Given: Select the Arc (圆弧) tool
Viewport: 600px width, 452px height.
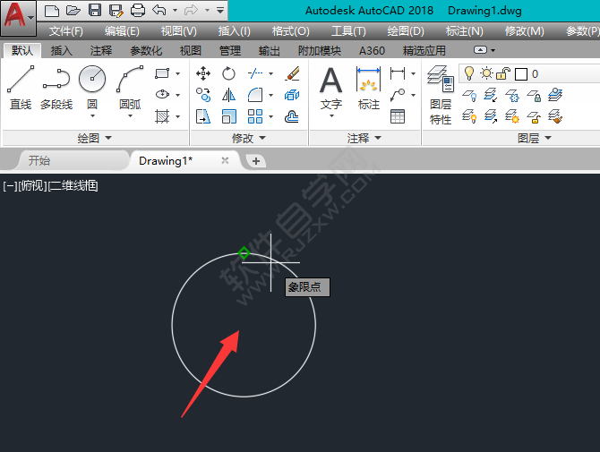Looking at the screenshot, I should (x=130, y=87).
